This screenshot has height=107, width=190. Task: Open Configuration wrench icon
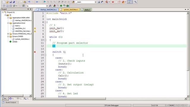[135, 2]
